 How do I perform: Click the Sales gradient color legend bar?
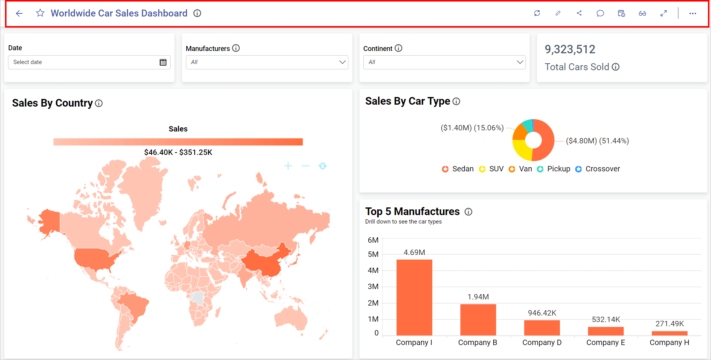click(x=178, y=142)
